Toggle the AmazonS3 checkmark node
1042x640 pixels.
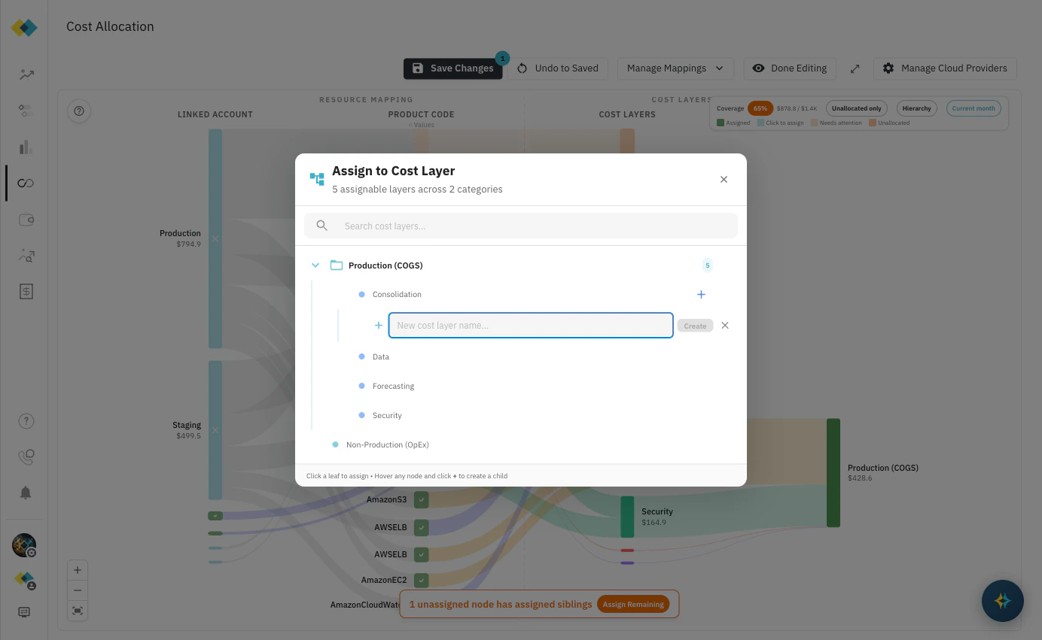[x=422, y=500]
